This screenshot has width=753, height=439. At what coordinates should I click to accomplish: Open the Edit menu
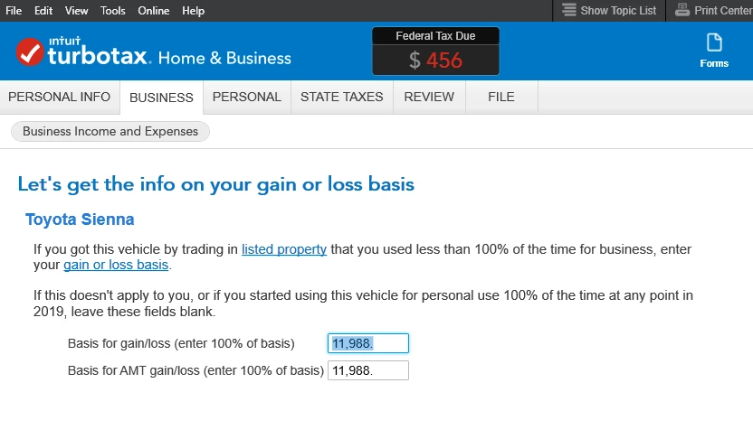click(x=43, y=11)
